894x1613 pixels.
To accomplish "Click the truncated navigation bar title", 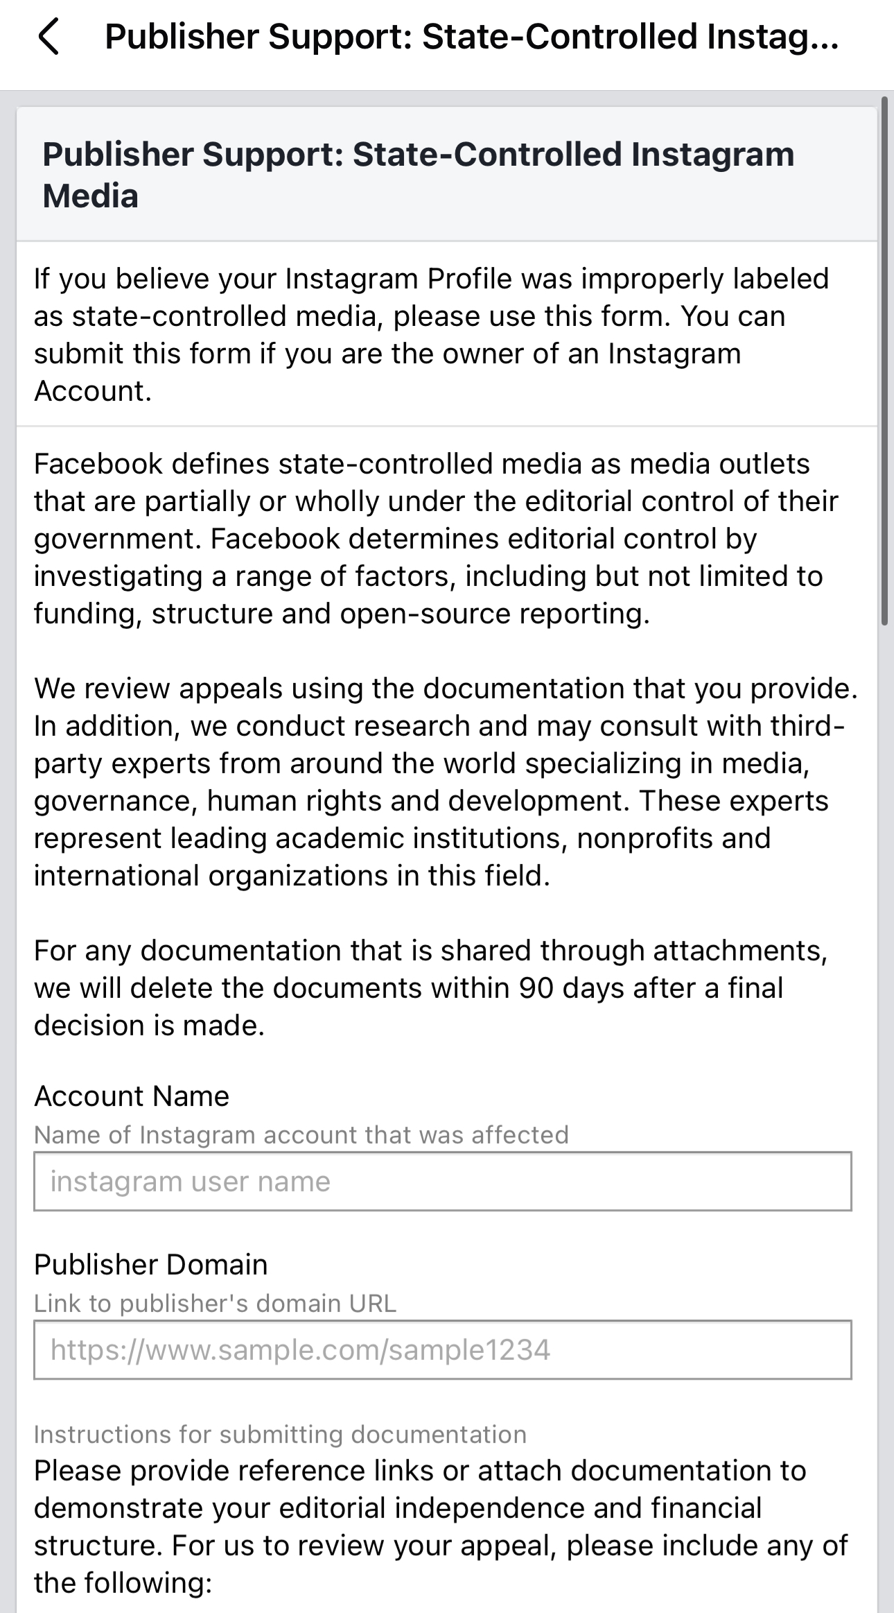I will click(471, 37).
